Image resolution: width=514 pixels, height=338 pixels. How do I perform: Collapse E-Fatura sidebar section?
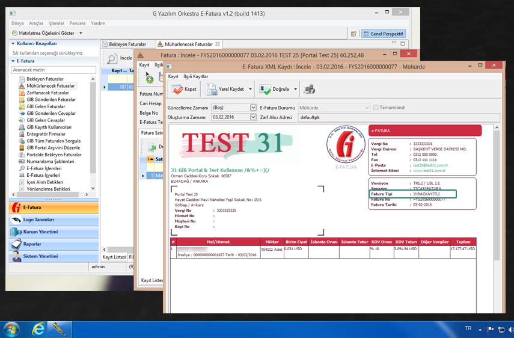pyautogui.click(x=13, y=61)
